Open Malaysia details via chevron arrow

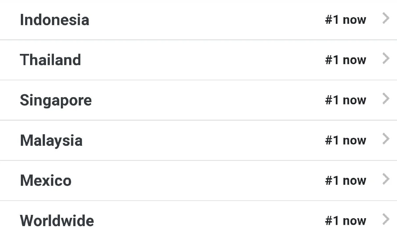click(x=386, y=139)
